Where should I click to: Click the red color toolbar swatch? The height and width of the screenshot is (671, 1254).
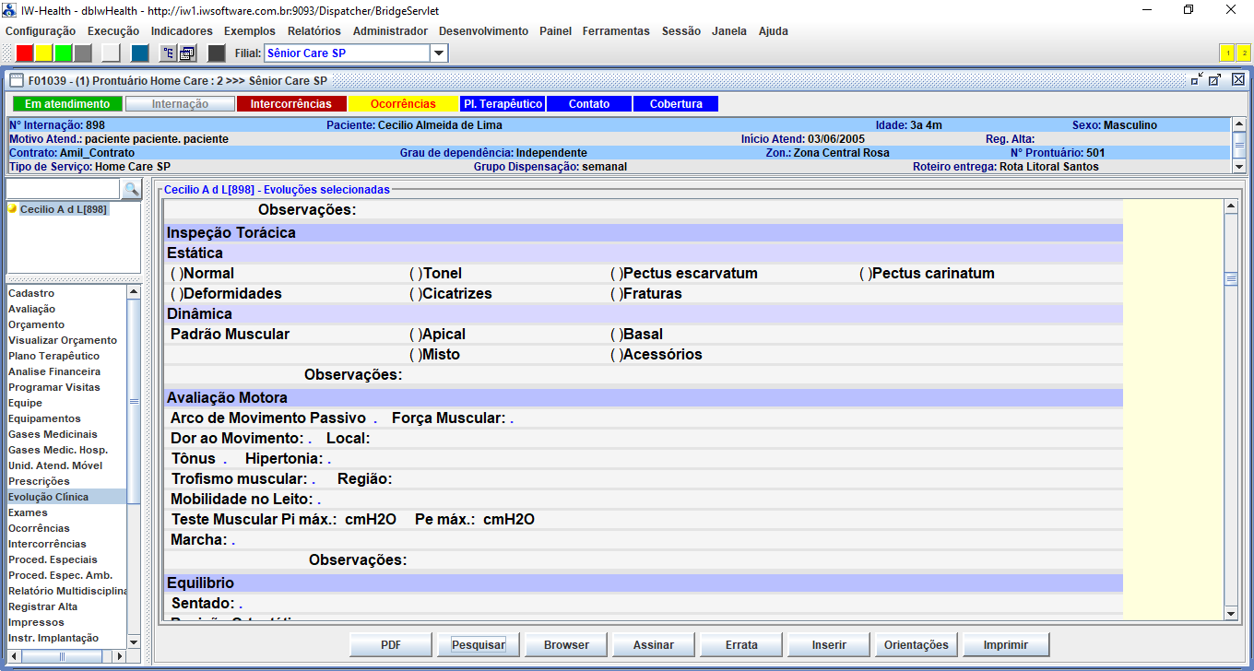click(x=25, y=53)
